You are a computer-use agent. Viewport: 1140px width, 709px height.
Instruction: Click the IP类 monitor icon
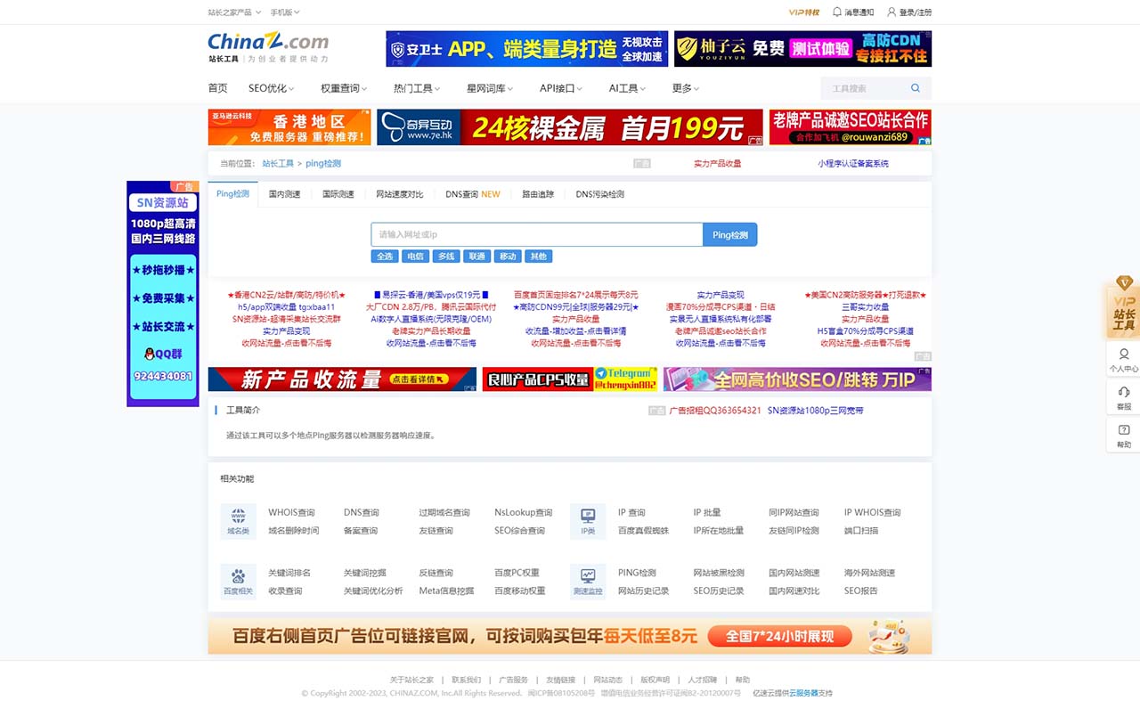tap(587, 521)
